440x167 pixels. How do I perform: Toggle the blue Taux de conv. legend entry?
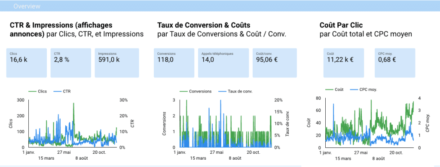[x=236, y=92]
